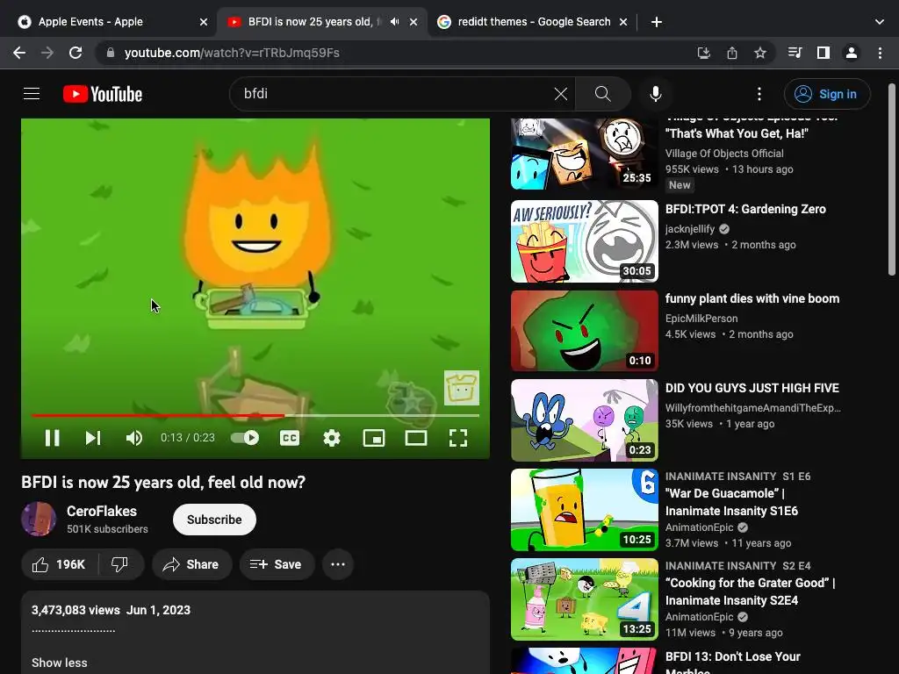Play DID YOU GUYS JUST HIGH FIVE thumbnail
The width and height of the screenshot is (899, 674).
(584, 420)
